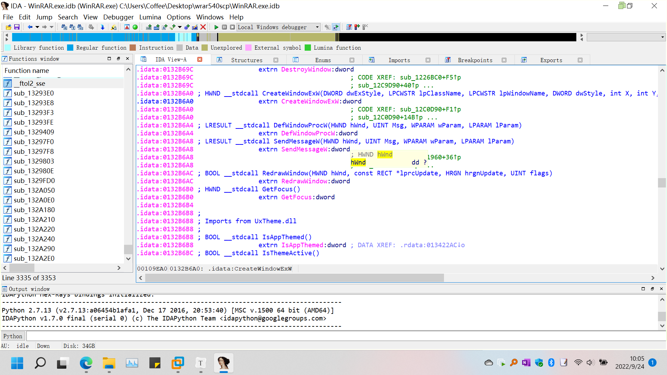Click the Python language selector button
Viewport: 667px width, 375px height.
tap(13, 336)
